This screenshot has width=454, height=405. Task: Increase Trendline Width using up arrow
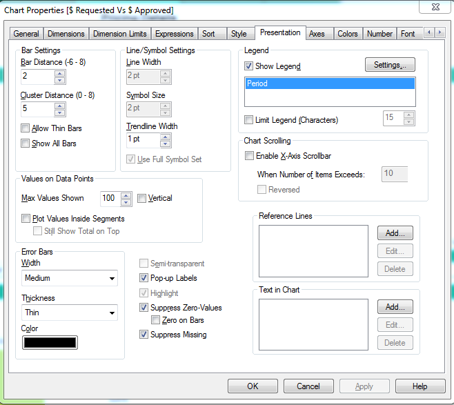[x=166, y=137]
